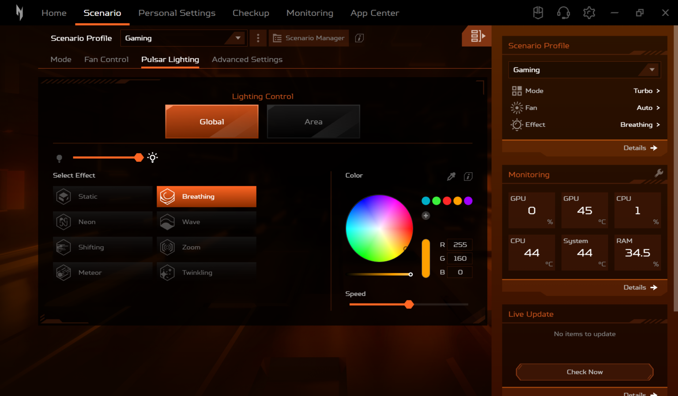Viewport: 678px width, 396px height.
Task: Open the settings gear icon
Action: coord(589,13)
